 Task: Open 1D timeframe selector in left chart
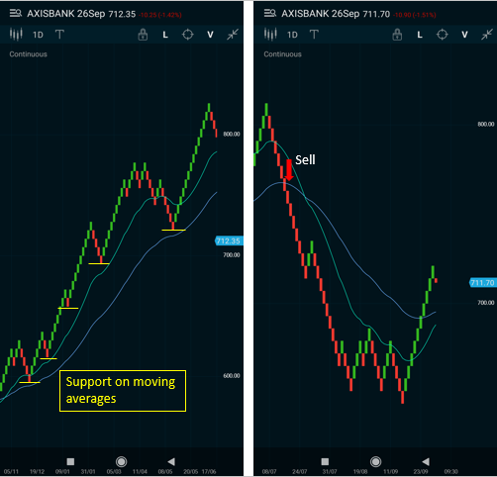38,35
